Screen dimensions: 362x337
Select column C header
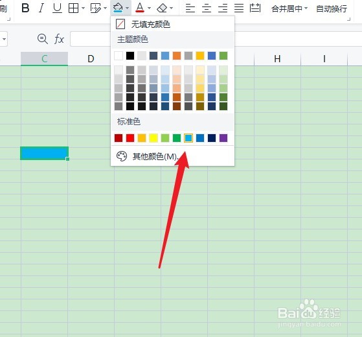[44, 59]
